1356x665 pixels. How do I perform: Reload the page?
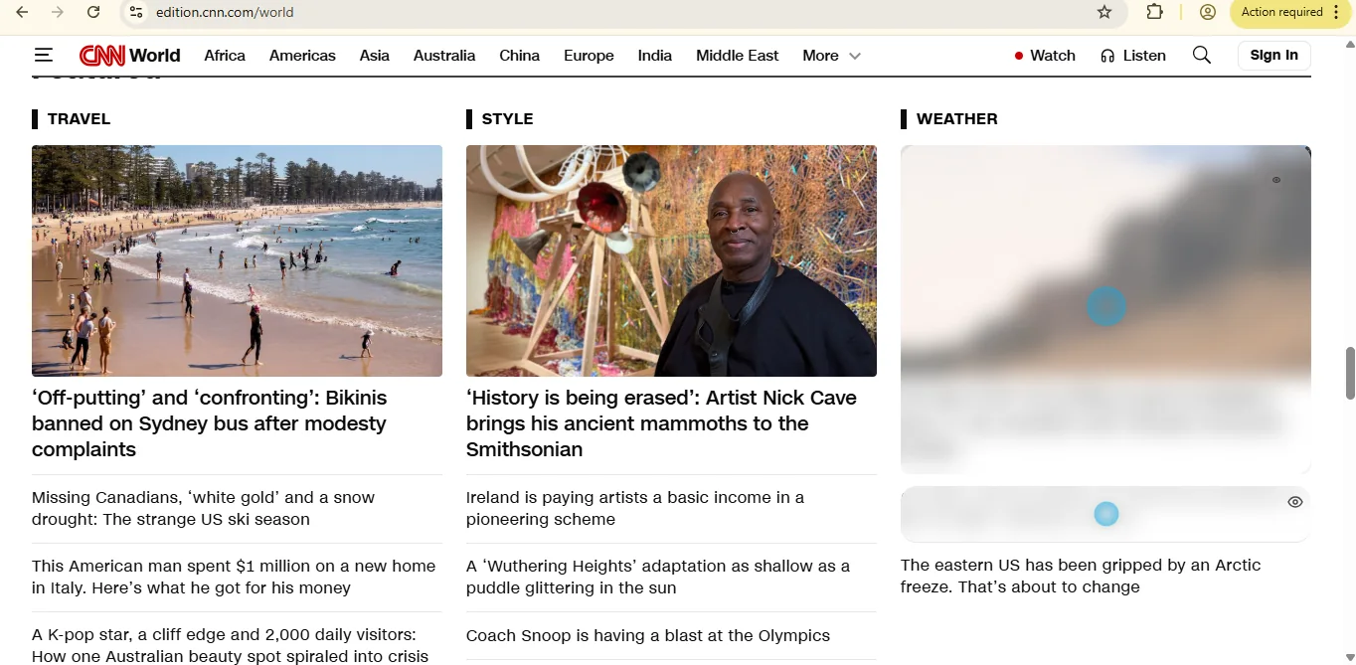tap(93, 12)
